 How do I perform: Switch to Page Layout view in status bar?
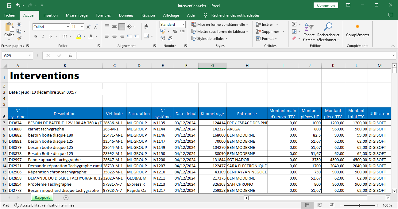click(319, 205)
